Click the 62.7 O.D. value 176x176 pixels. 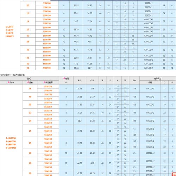click(x=90, y=68)
